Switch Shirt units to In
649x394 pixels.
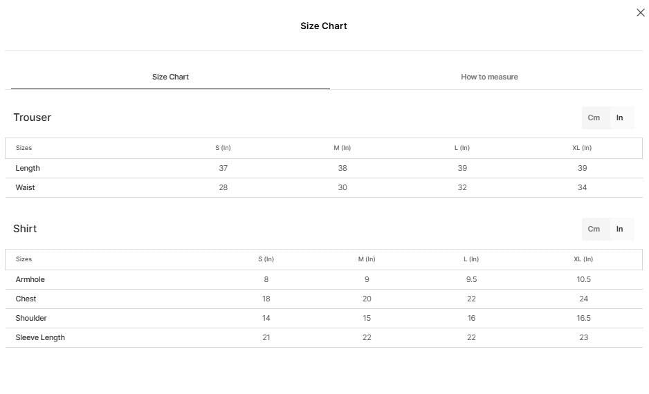619,229
